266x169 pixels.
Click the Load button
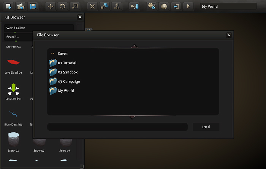pyautogui.click(x=206, y=127)
